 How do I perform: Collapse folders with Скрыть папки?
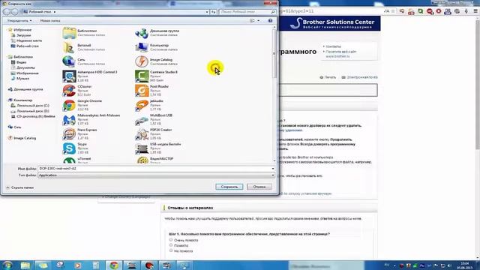point(20,187)
